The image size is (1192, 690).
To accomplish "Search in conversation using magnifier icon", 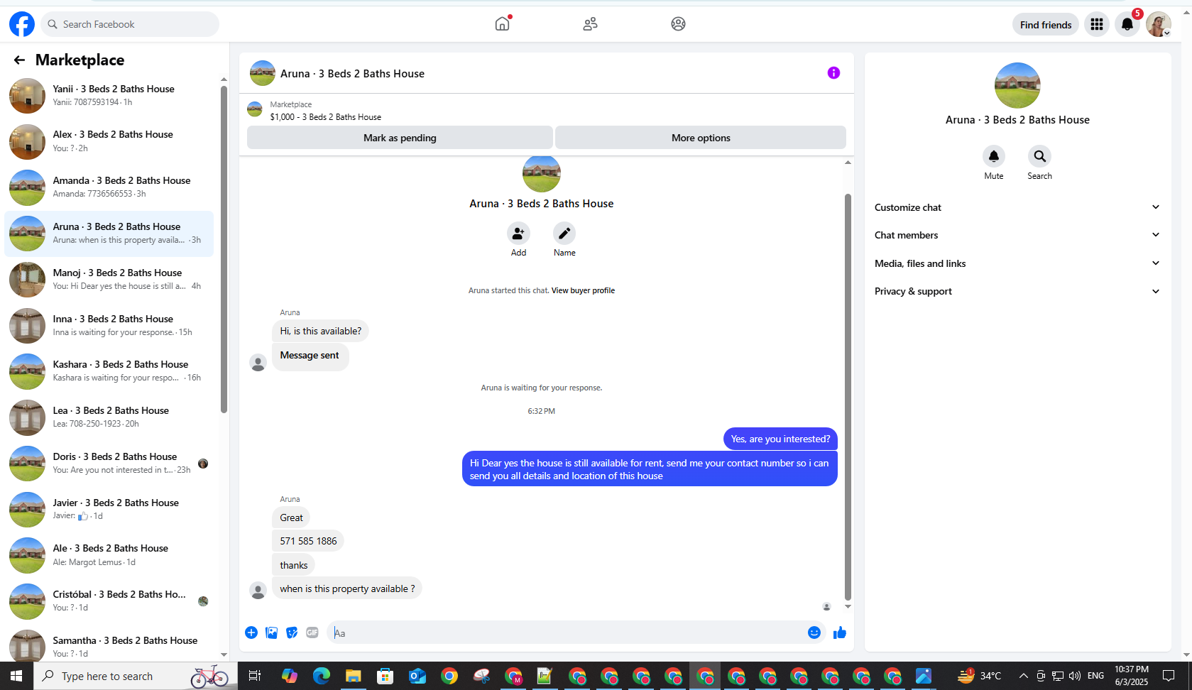I will (1039, 156).
